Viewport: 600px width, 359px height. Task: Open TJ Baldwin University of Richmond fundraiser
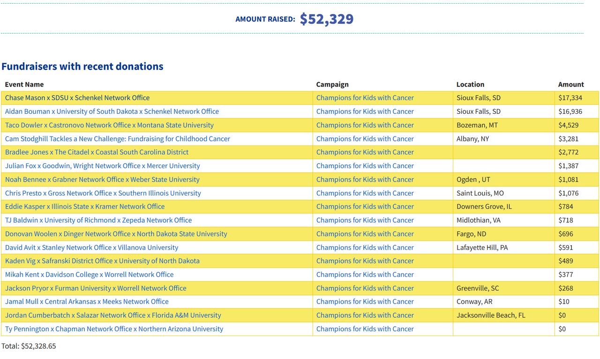[98, 220]
